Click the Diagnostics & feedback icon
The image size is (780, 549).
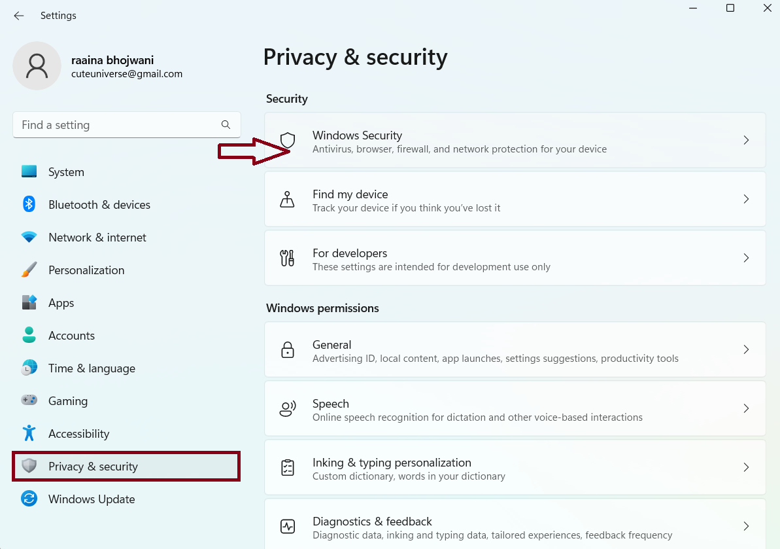(x=287, y=526)
